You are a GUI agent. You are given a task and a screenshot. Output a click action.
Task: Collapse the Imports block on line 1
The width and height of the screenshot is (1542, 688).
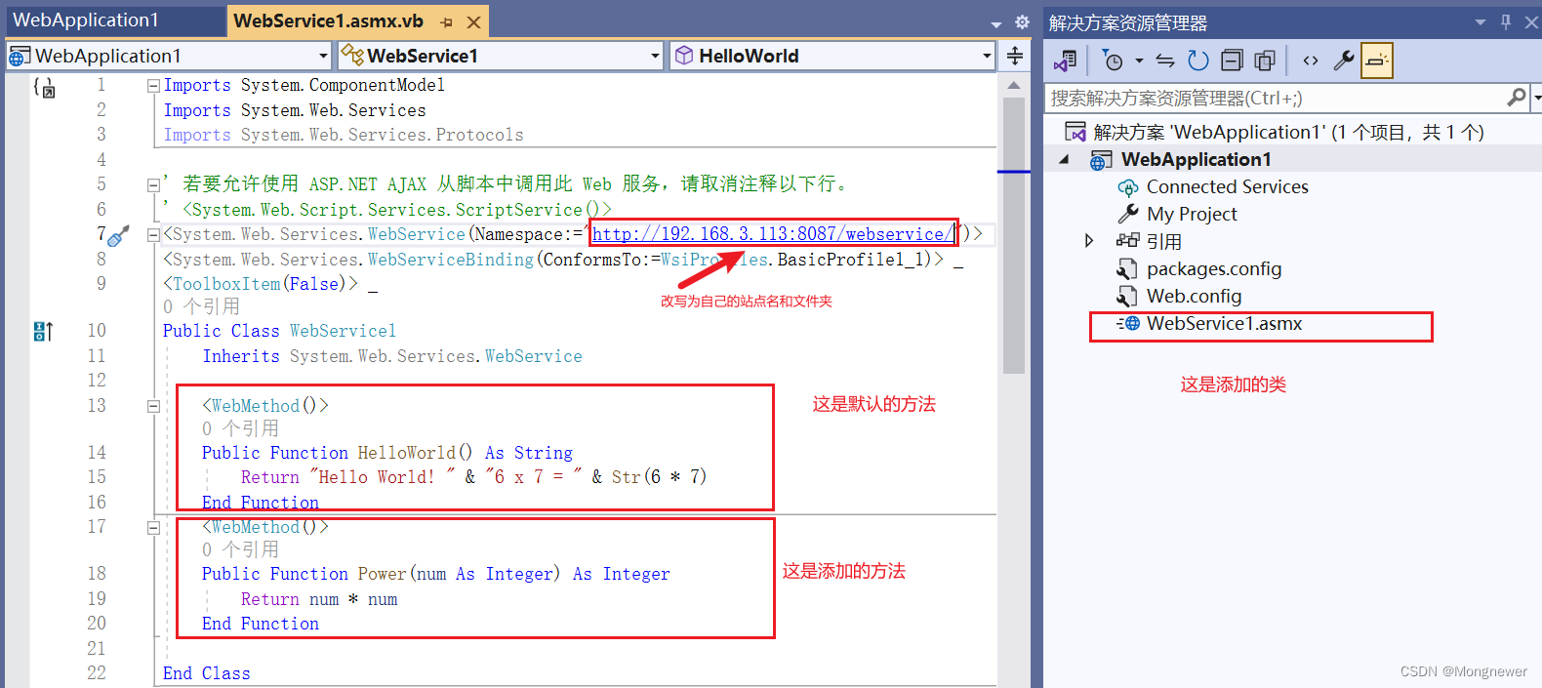point(153,86)
